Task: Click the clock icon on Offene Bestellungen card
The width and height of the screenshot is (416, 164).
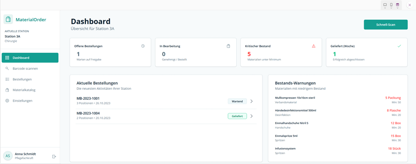Action: click(x=143, y=46)
